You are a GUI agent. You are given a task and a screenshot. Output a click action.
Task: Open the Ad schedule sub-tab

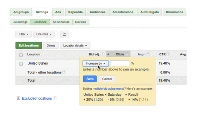pyautogui.click(x=61, y=22)
